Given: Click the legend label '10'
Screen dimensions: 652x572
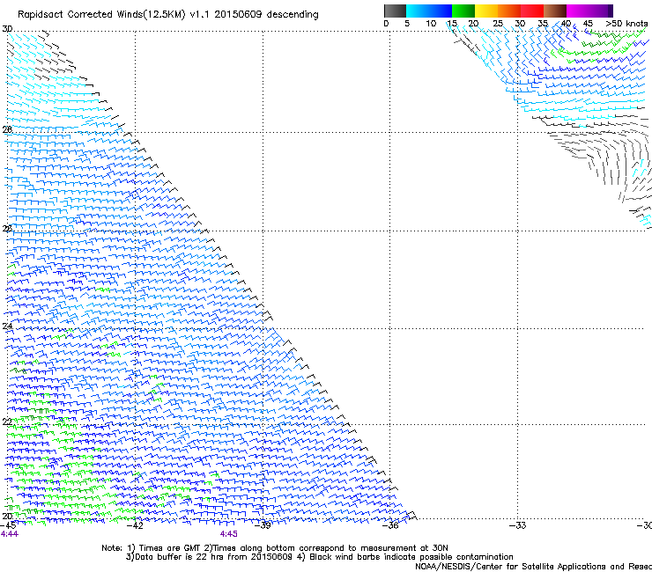Looking at the screenshot, I should (x=431, y=24).
